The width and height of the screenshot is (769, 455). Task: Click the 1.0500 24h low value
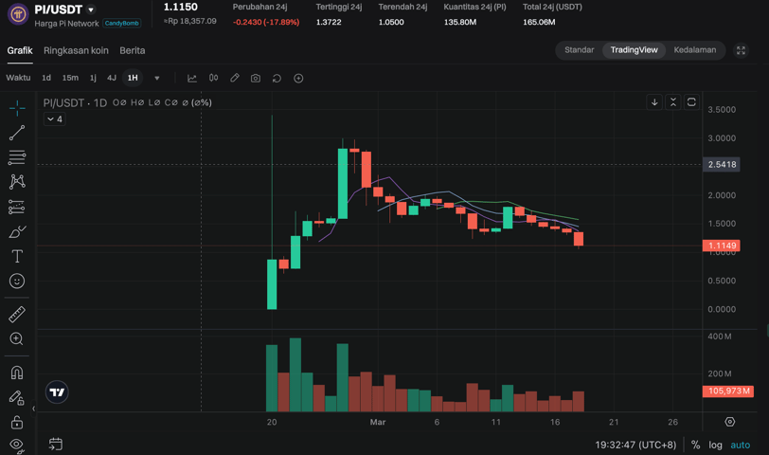[x=391, y=22]
